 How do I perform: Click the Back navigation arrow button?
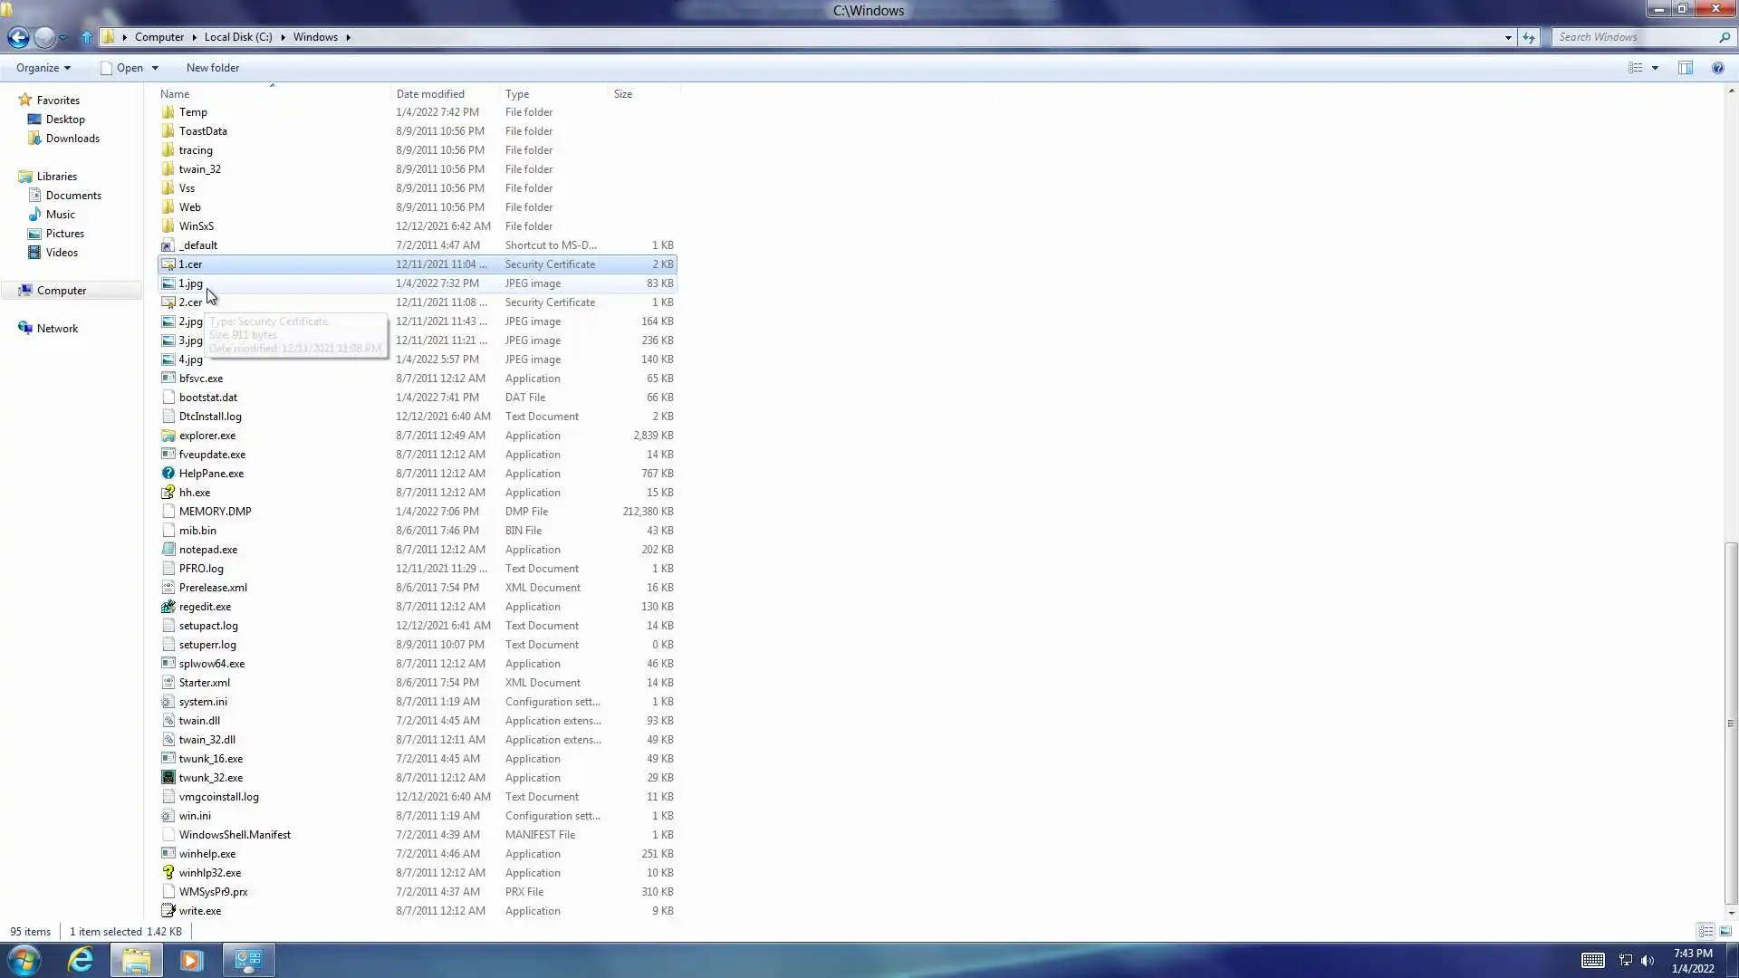pyautogui.click(x=18, y=37)
